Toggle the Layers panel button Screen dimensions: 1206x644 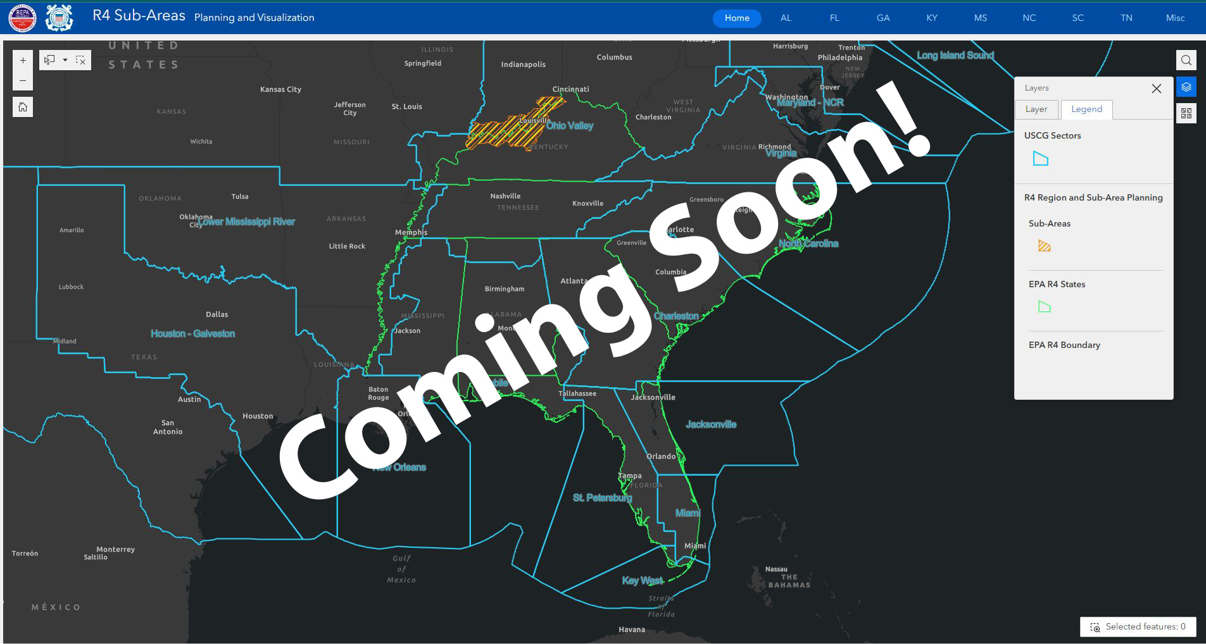coord(1186,87)
